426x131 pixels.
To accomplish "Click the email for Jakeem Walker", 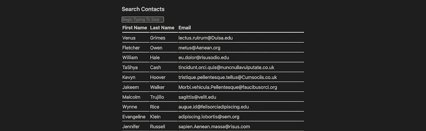I will click(228, 87).
